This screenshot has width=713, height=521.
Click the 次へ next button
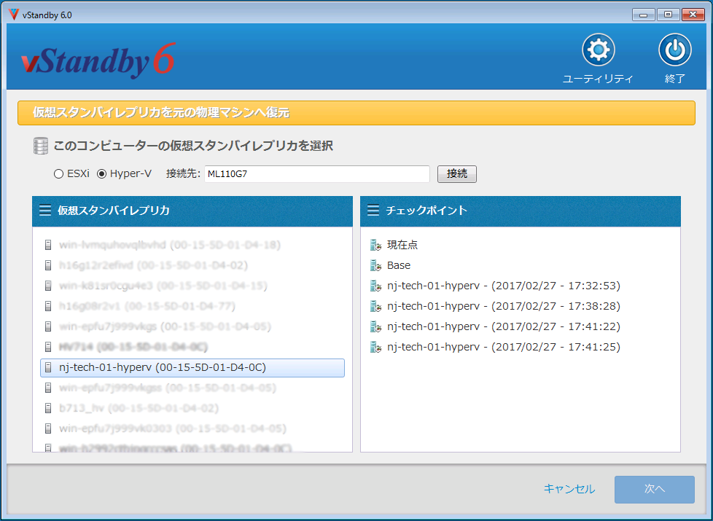tap(654, 489)
